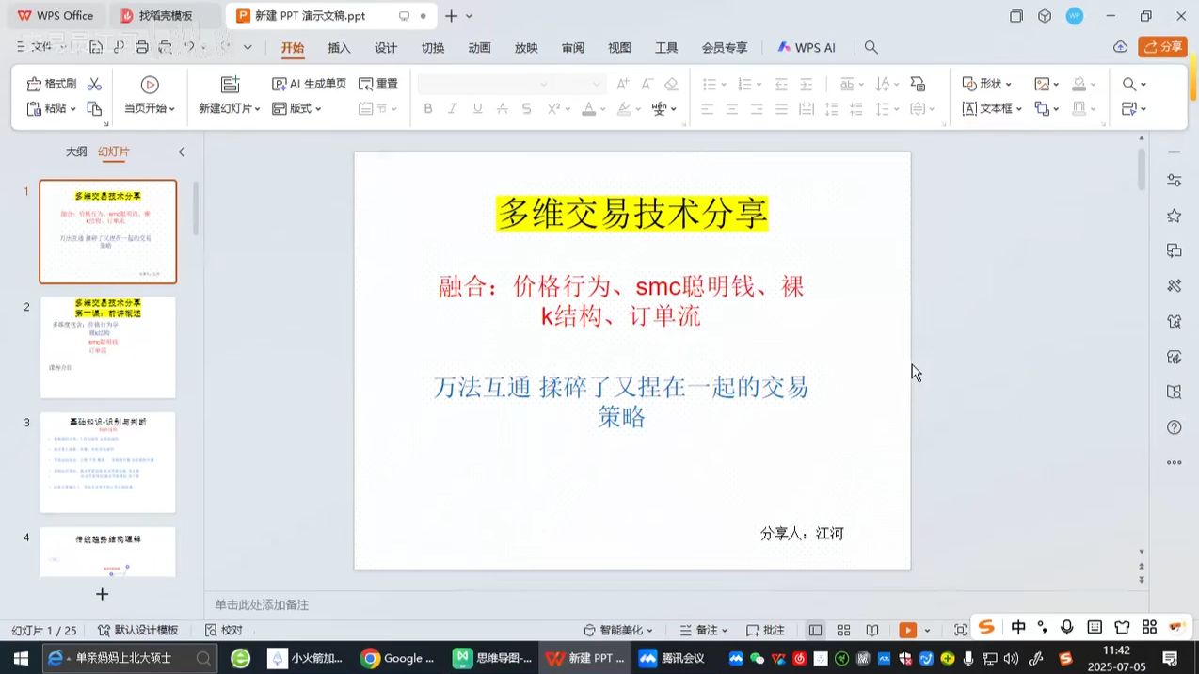Viewport: 1199px width, 674px height.
Task: Open the Paste (粘贴) dropdown
Action: click(52, 108)
